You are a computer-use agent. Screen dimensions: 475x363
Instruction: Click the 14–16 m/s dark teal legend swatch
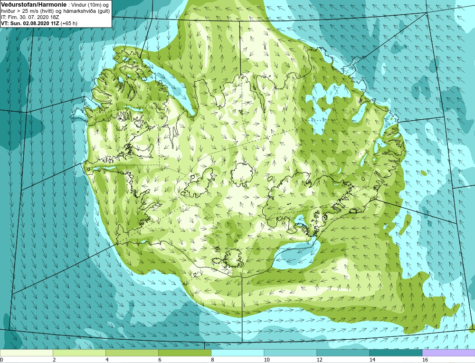point(396,353)
